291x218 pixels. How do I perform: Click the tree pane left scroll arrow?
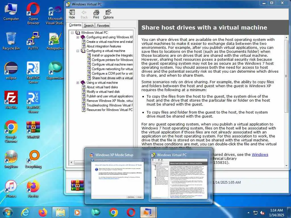[71, 163]
